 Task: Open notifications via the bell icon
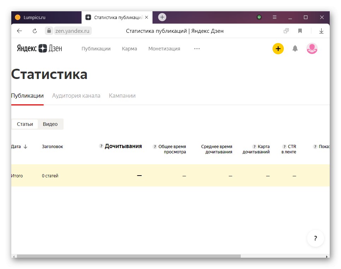(x=295, y=49)
